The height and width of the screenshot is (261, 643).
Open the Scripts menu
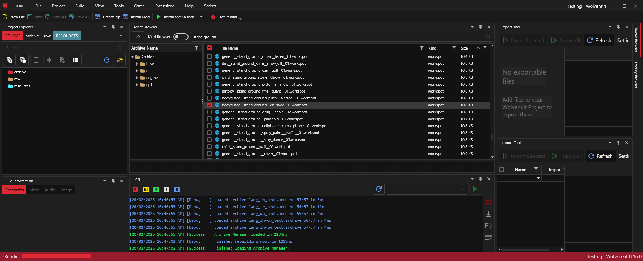pyautogui.click(x=210, y=6)
